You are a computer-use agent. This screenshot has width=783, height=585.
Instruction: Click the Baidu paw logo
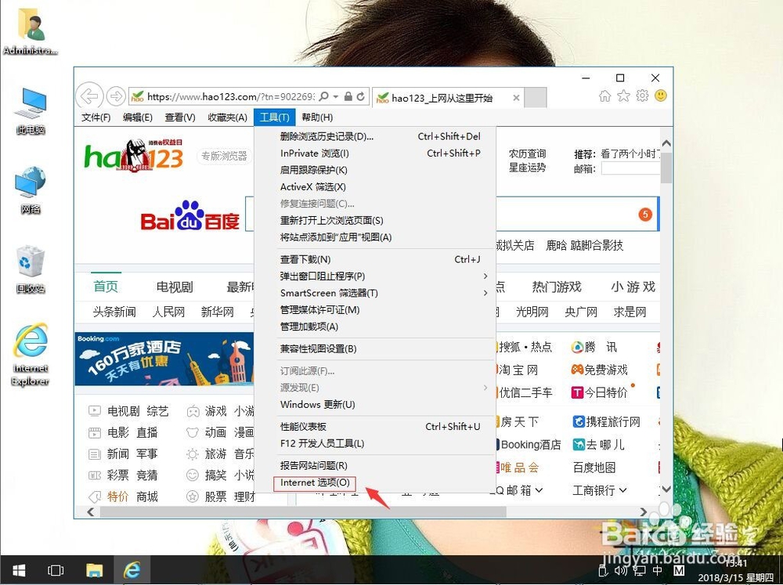click(x=189, y=216)
